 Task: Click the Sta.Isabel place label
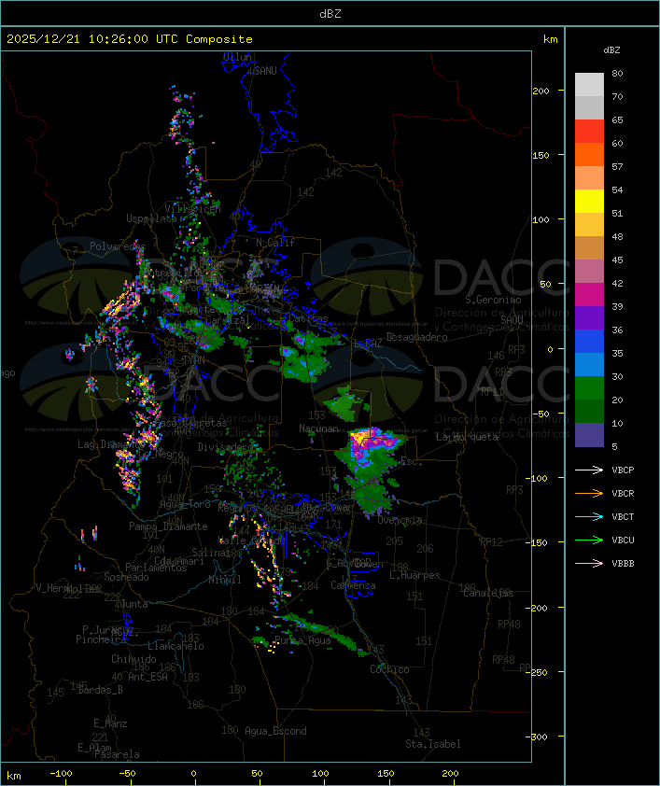pos(432,744)
